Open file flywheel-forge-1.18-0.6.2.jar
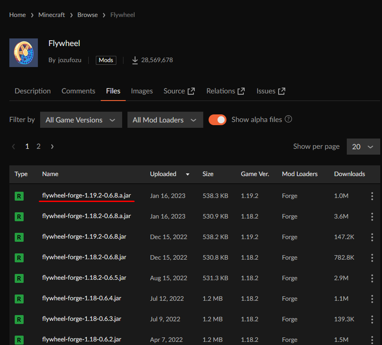Screen dimensions: 382x345 pos(82,339)
